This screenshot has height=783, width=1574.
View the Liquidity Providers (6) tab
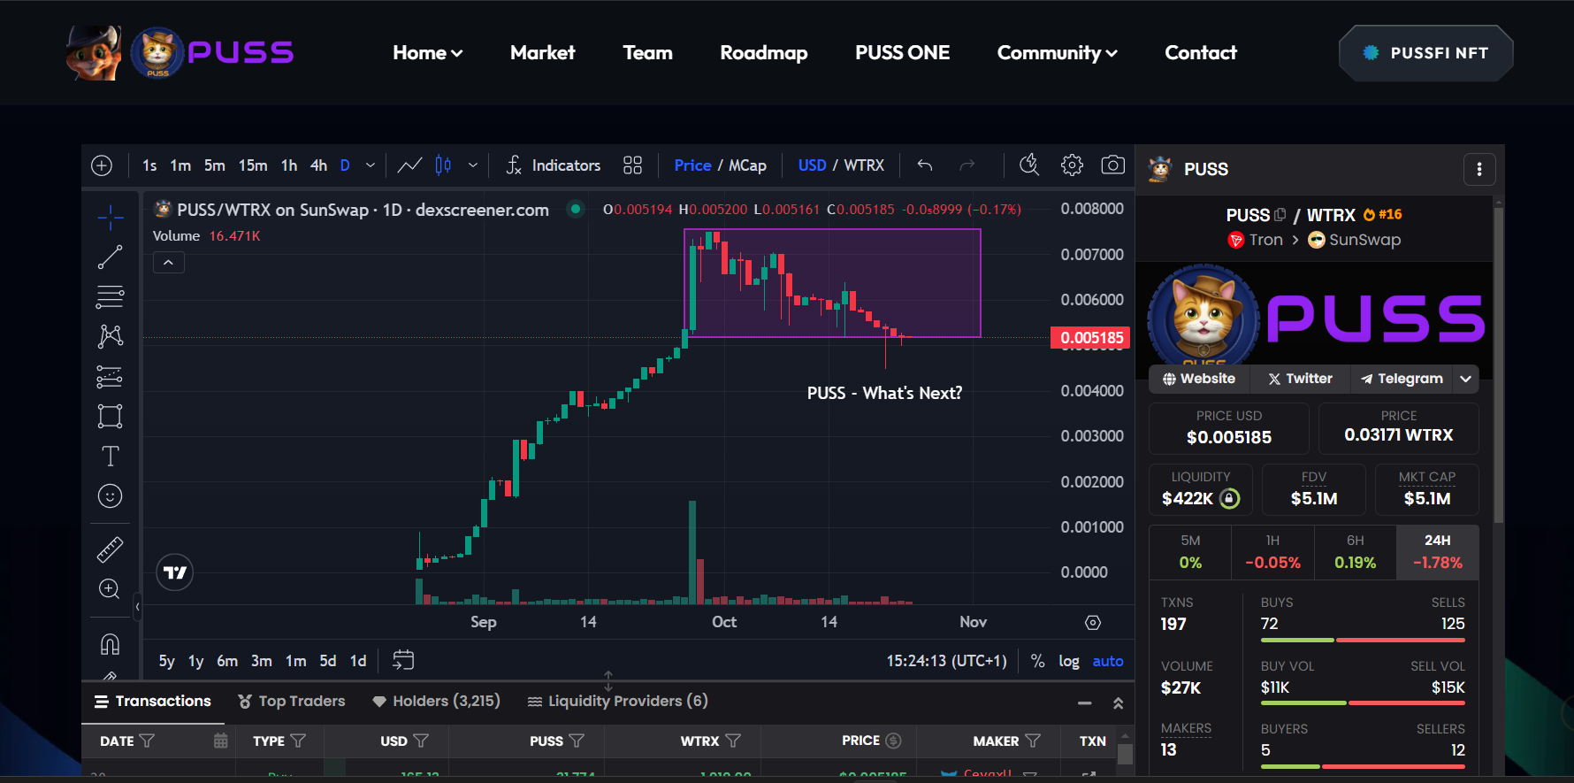click(x=617, y=702)
